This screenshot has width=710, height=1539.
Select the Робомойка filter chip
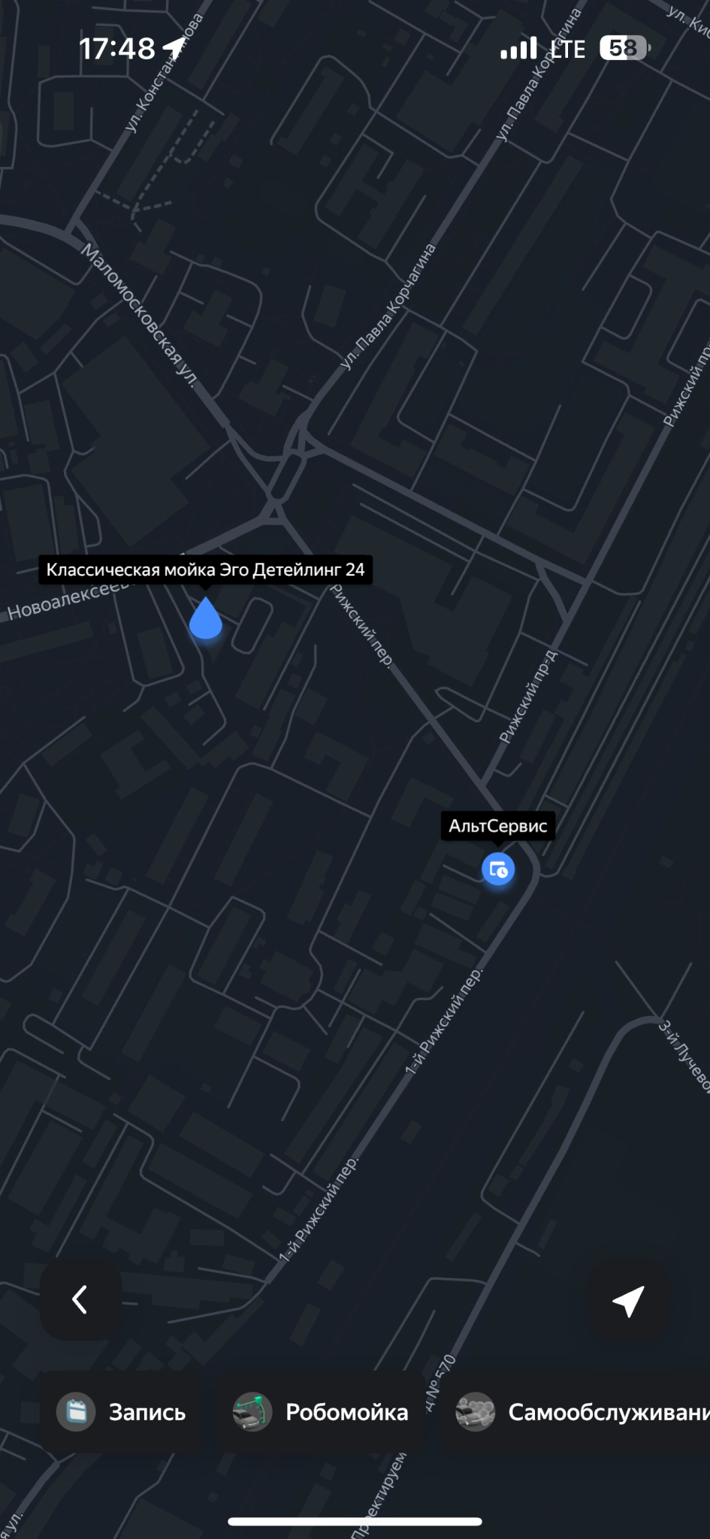tap(321, 1412)
